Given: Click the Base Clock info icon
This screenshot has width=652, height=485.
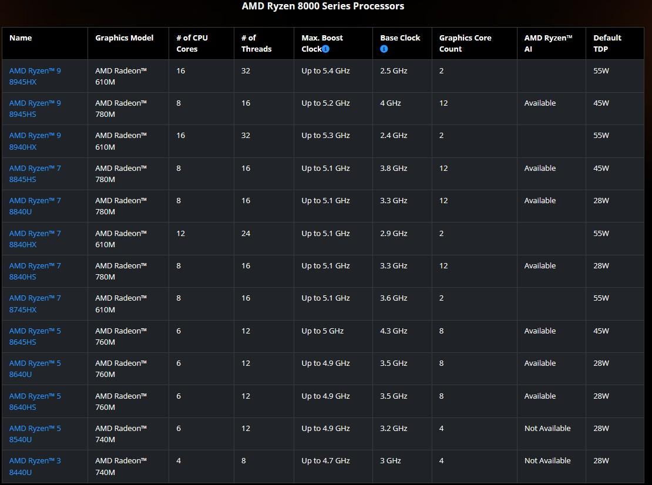Looking at the screenshot, I should [x=384, y=49].
